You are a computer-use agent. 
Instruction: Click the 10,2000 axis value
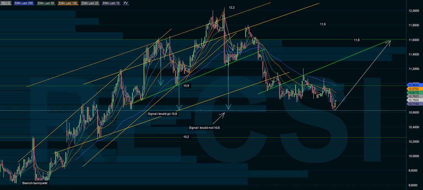413,141
